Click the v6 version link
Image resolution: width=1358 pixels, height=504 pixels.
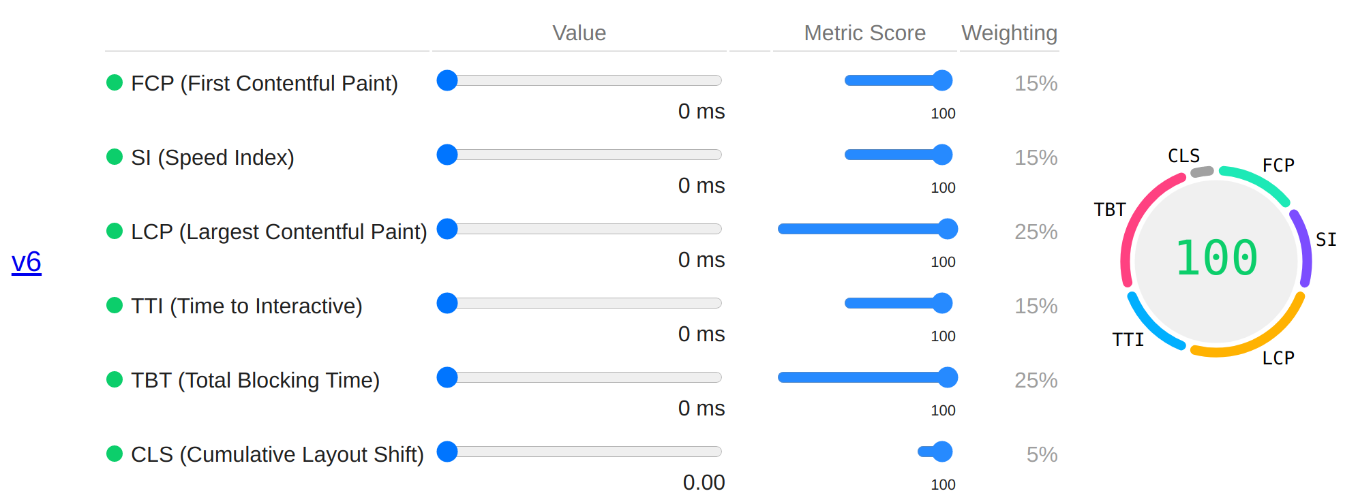[x=27, y=262]
